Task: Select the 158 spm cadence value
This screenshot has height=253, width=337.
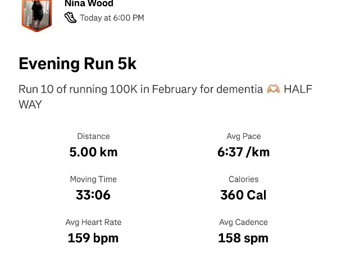Action: point(243,238)
